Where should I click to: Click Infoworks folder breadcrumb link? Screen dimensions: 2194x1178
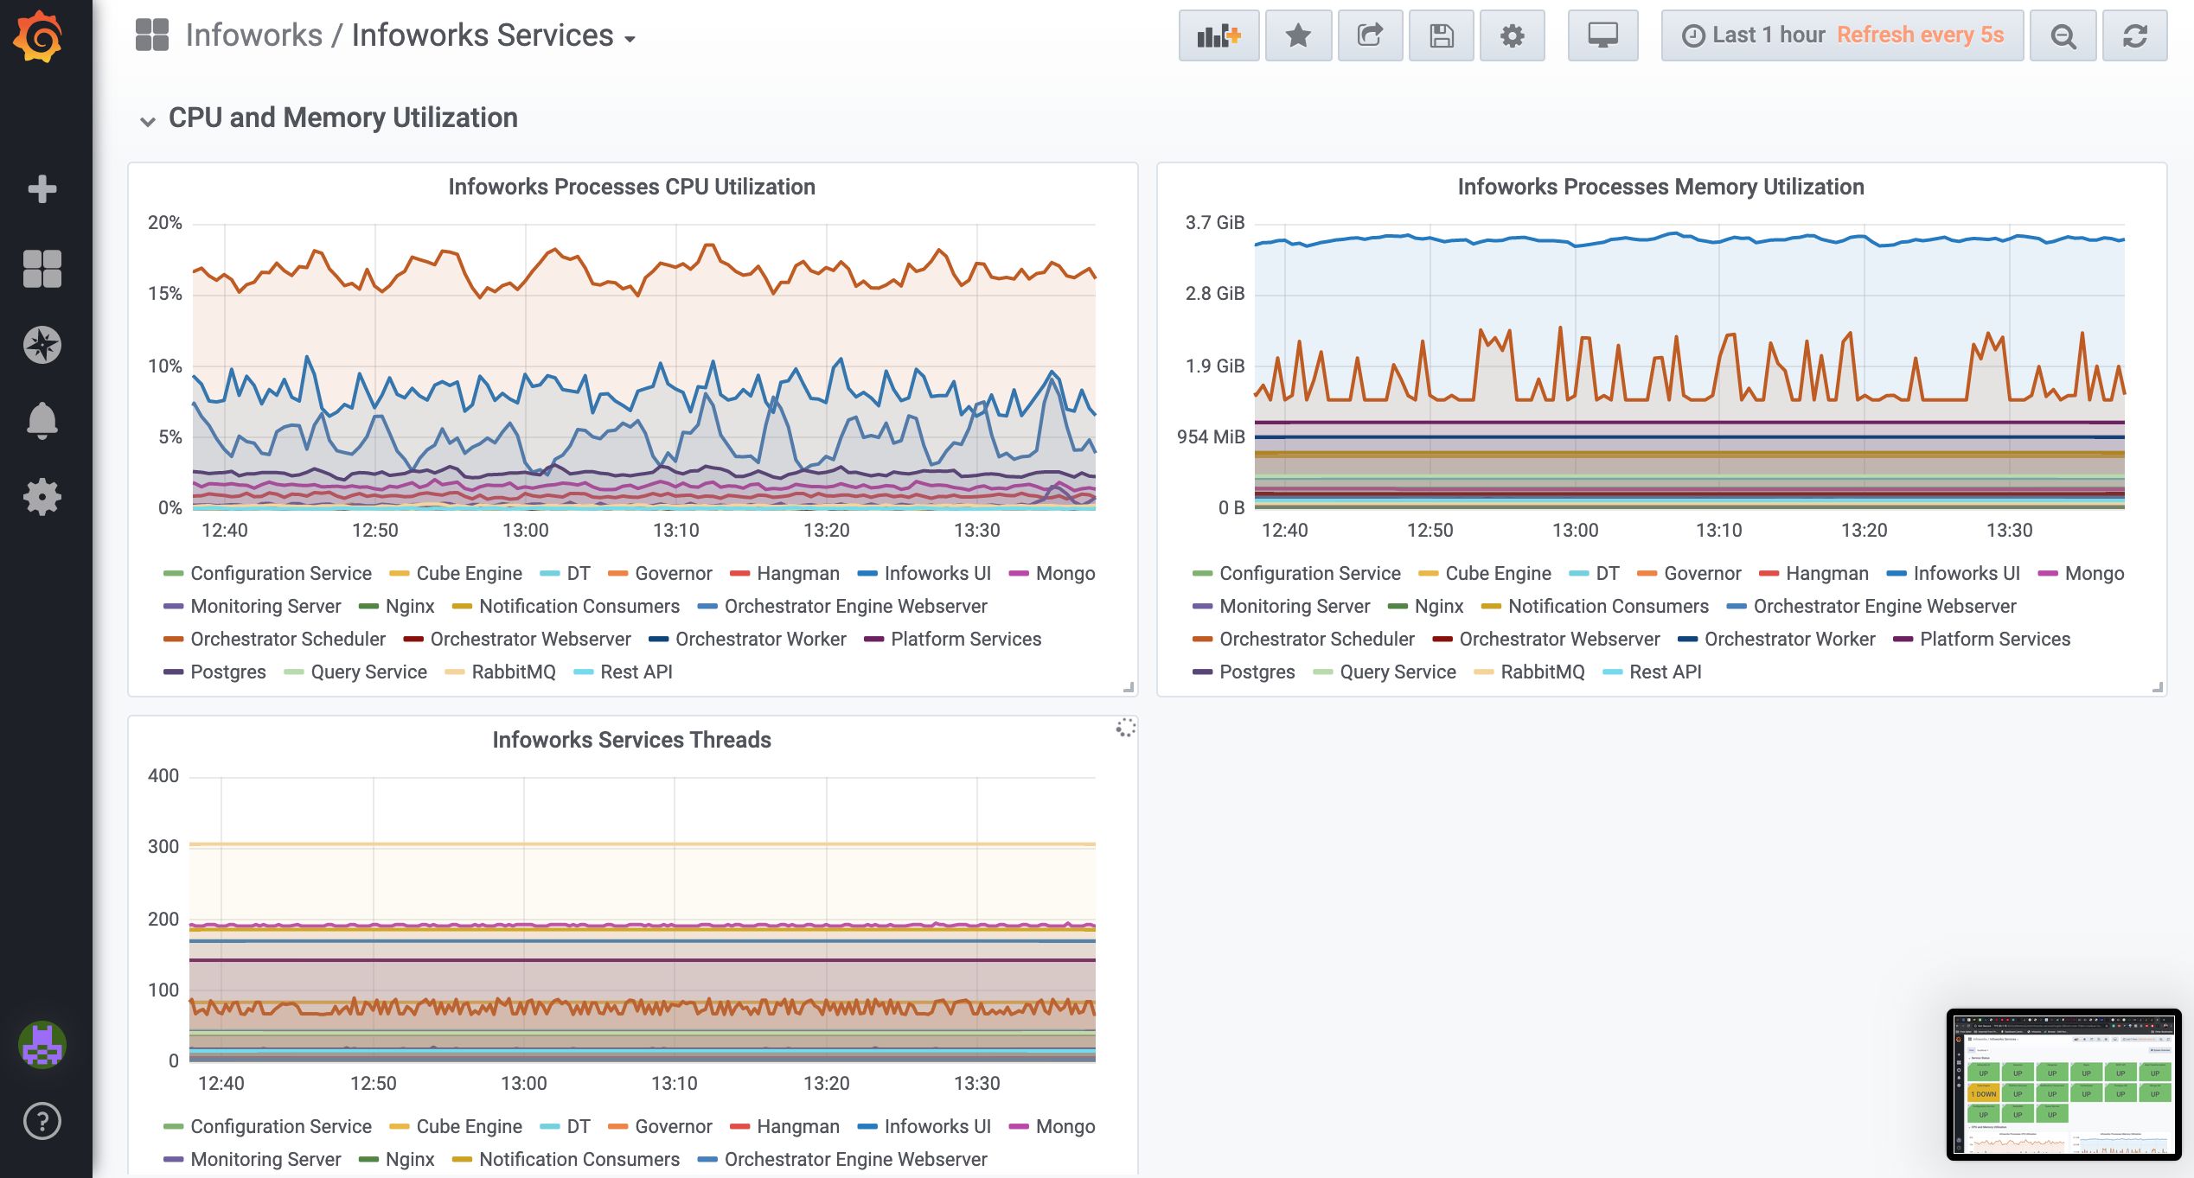[253, 35]
